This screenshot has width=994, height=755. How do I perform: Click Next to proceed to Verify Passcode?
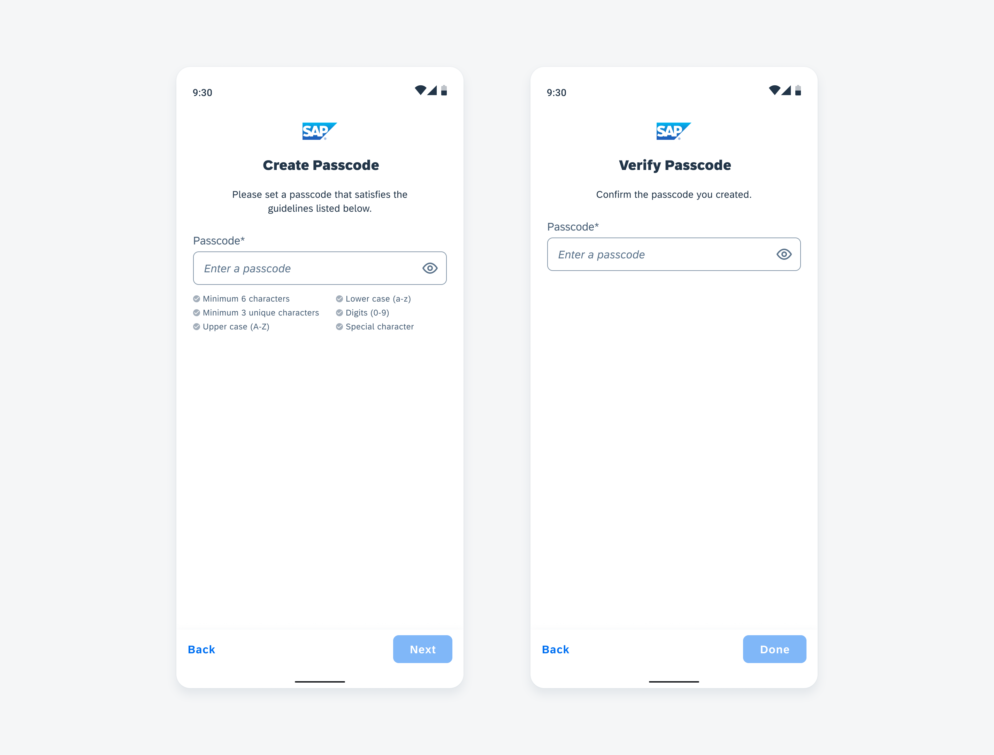[423, 649]
